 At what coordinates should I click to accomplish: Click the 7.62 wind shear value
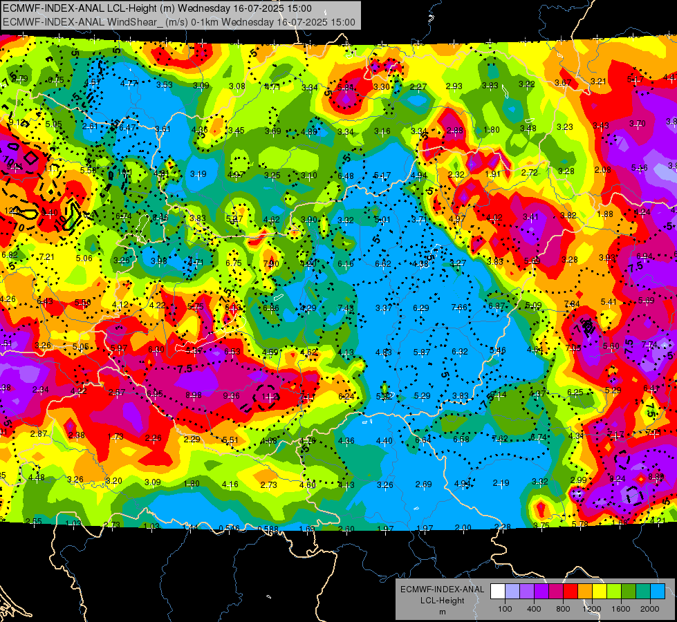500,439
